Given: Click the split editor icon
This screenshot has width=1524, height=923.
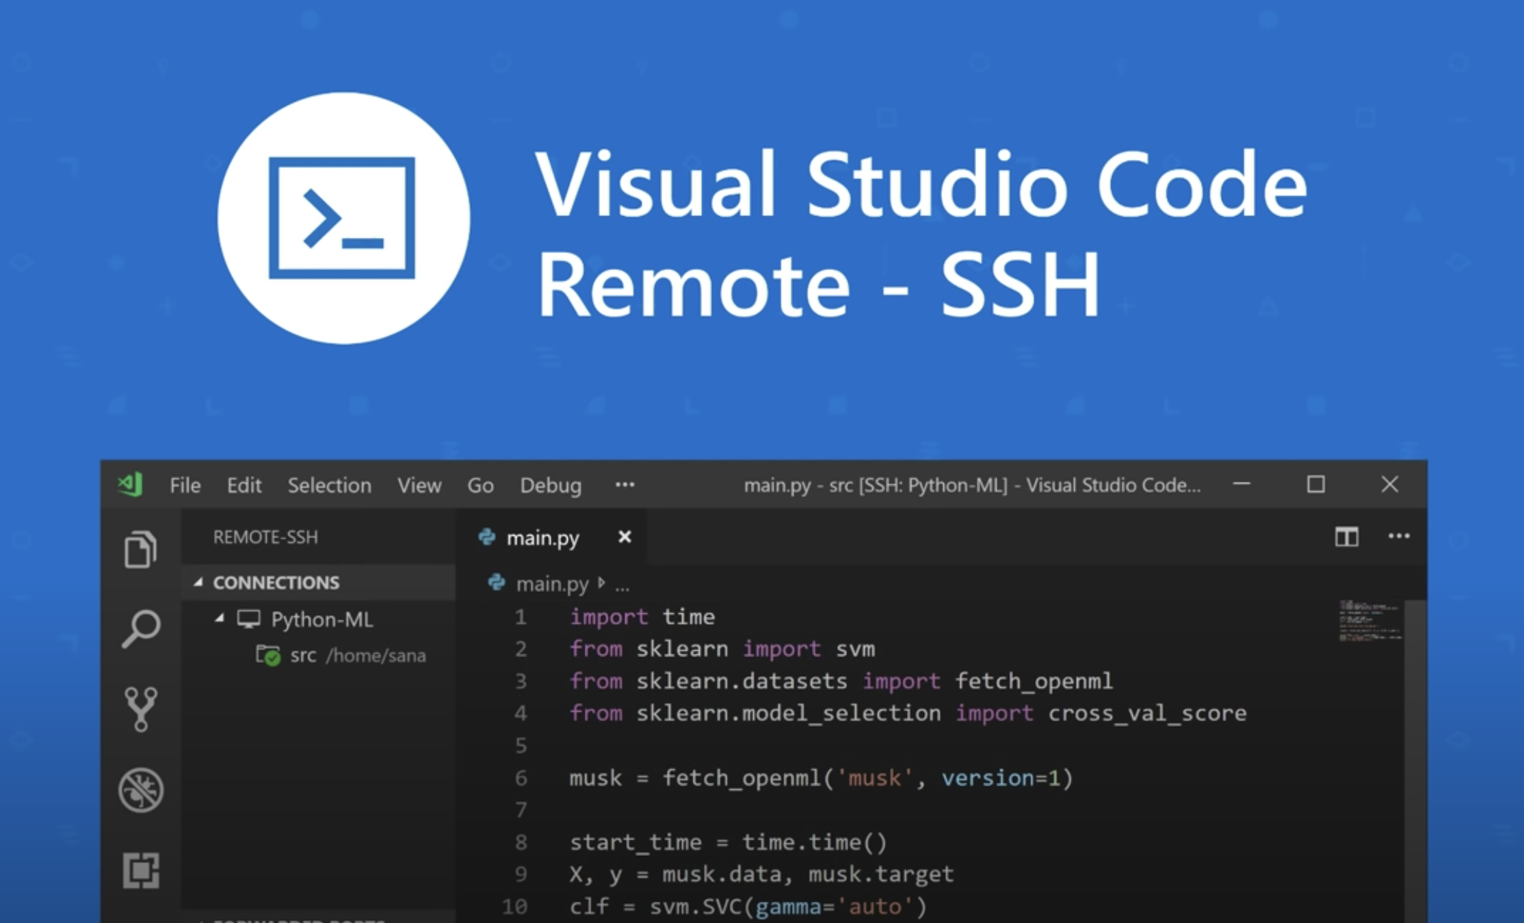Looking at the screenshot, I should [1346, 537].
